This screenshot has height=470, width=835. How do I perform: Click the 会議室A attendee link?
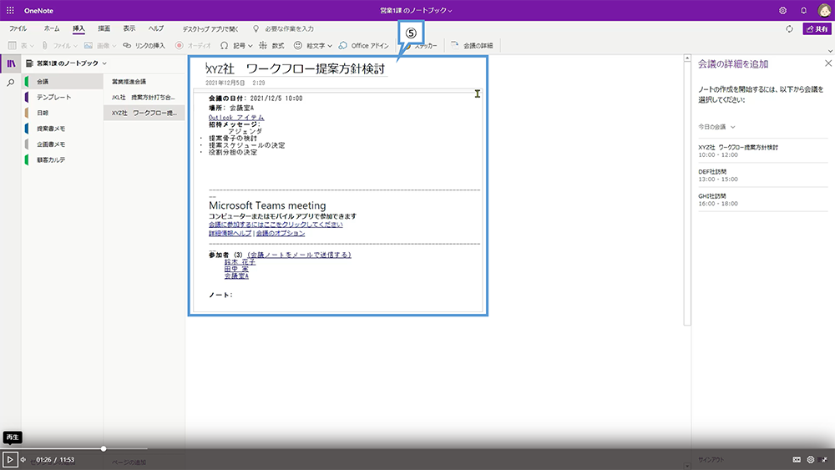[x=236, y=275]
